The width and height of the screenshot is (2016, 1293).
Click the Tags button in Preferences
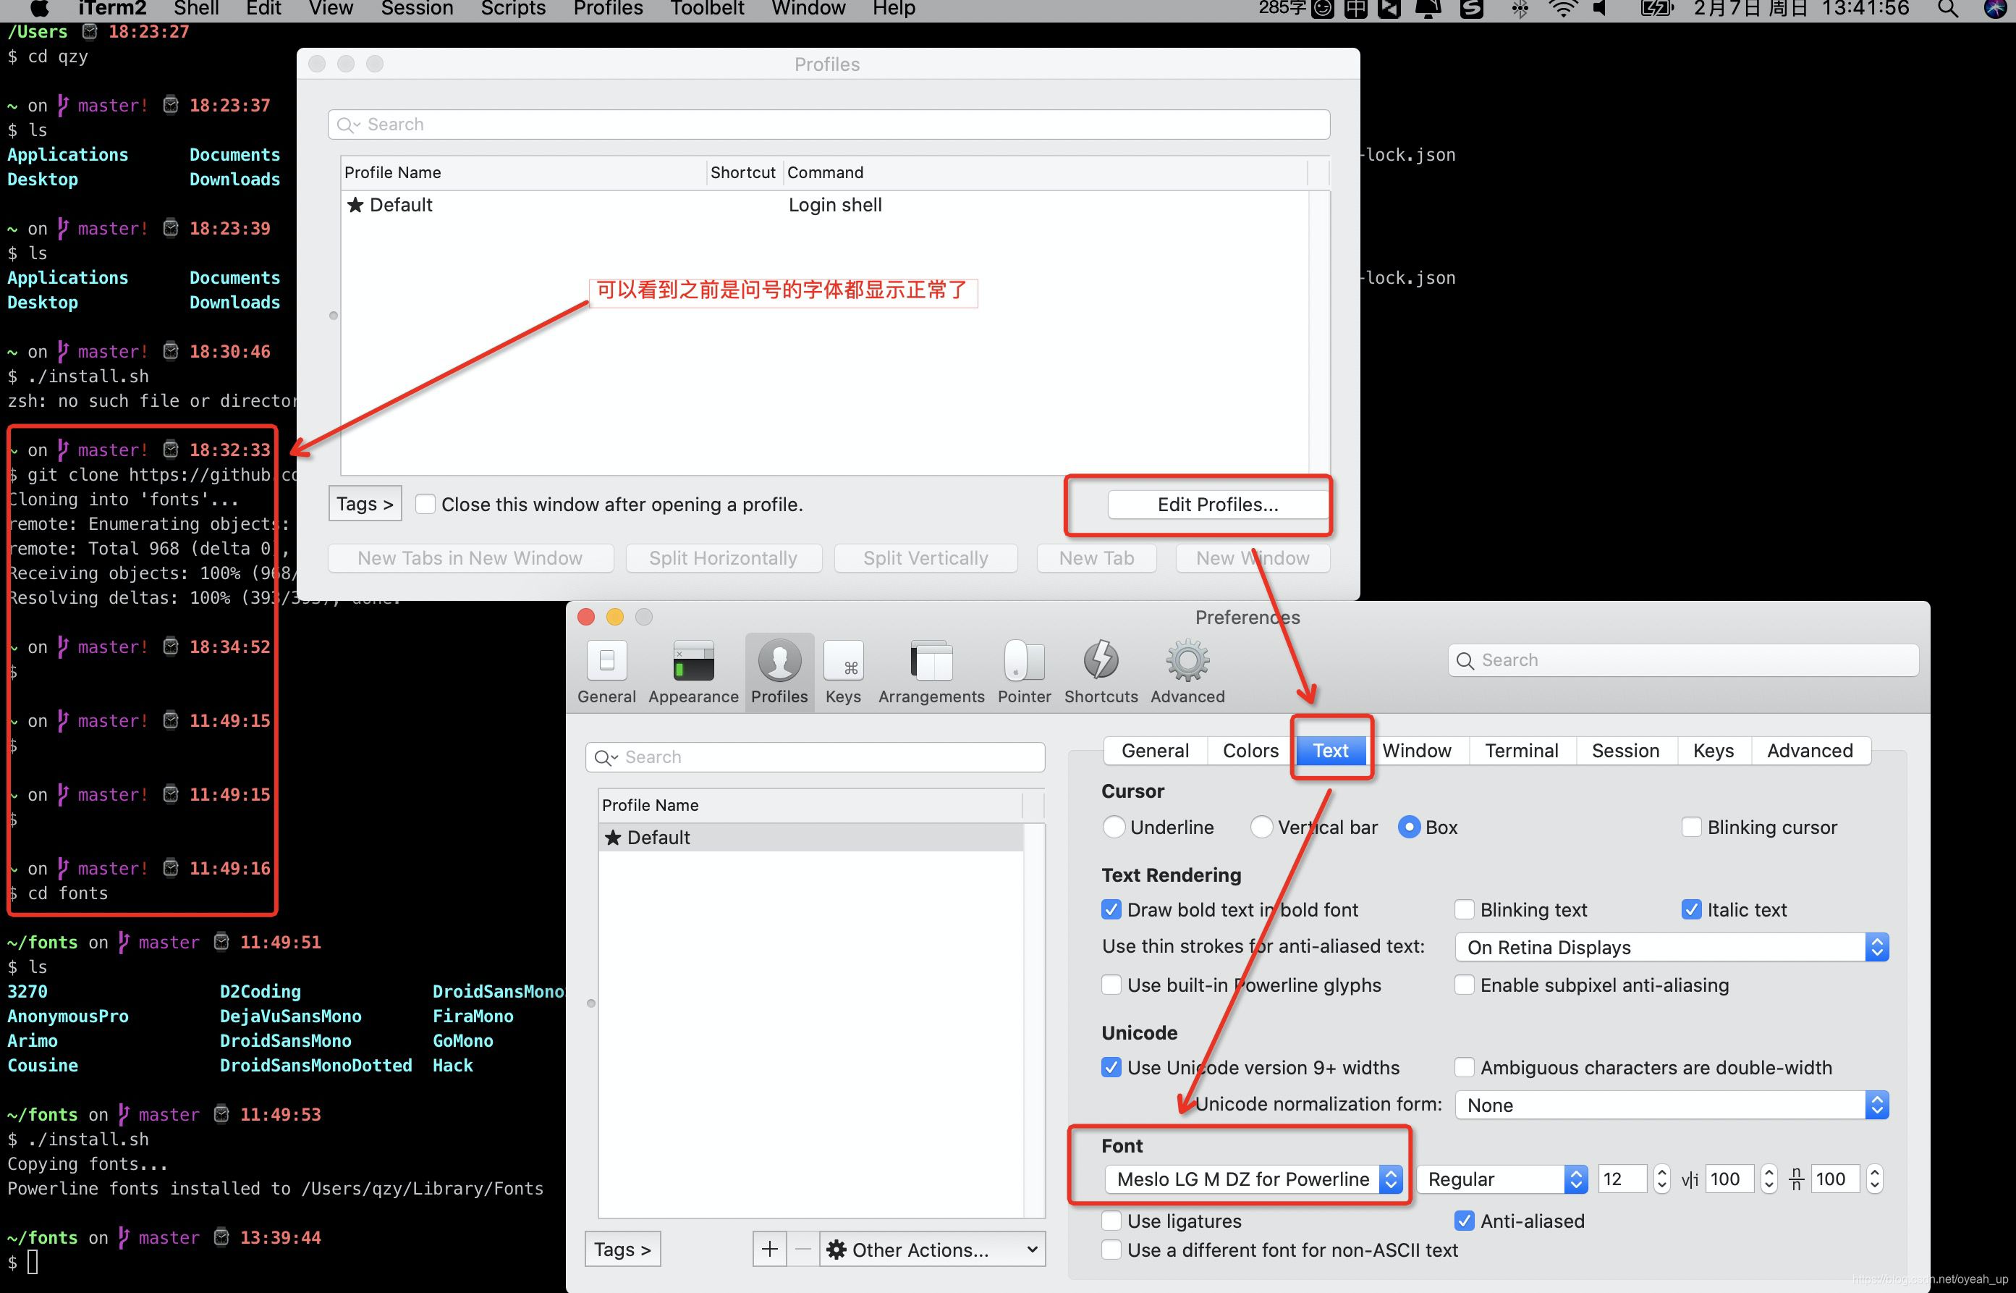(622, 1250)
